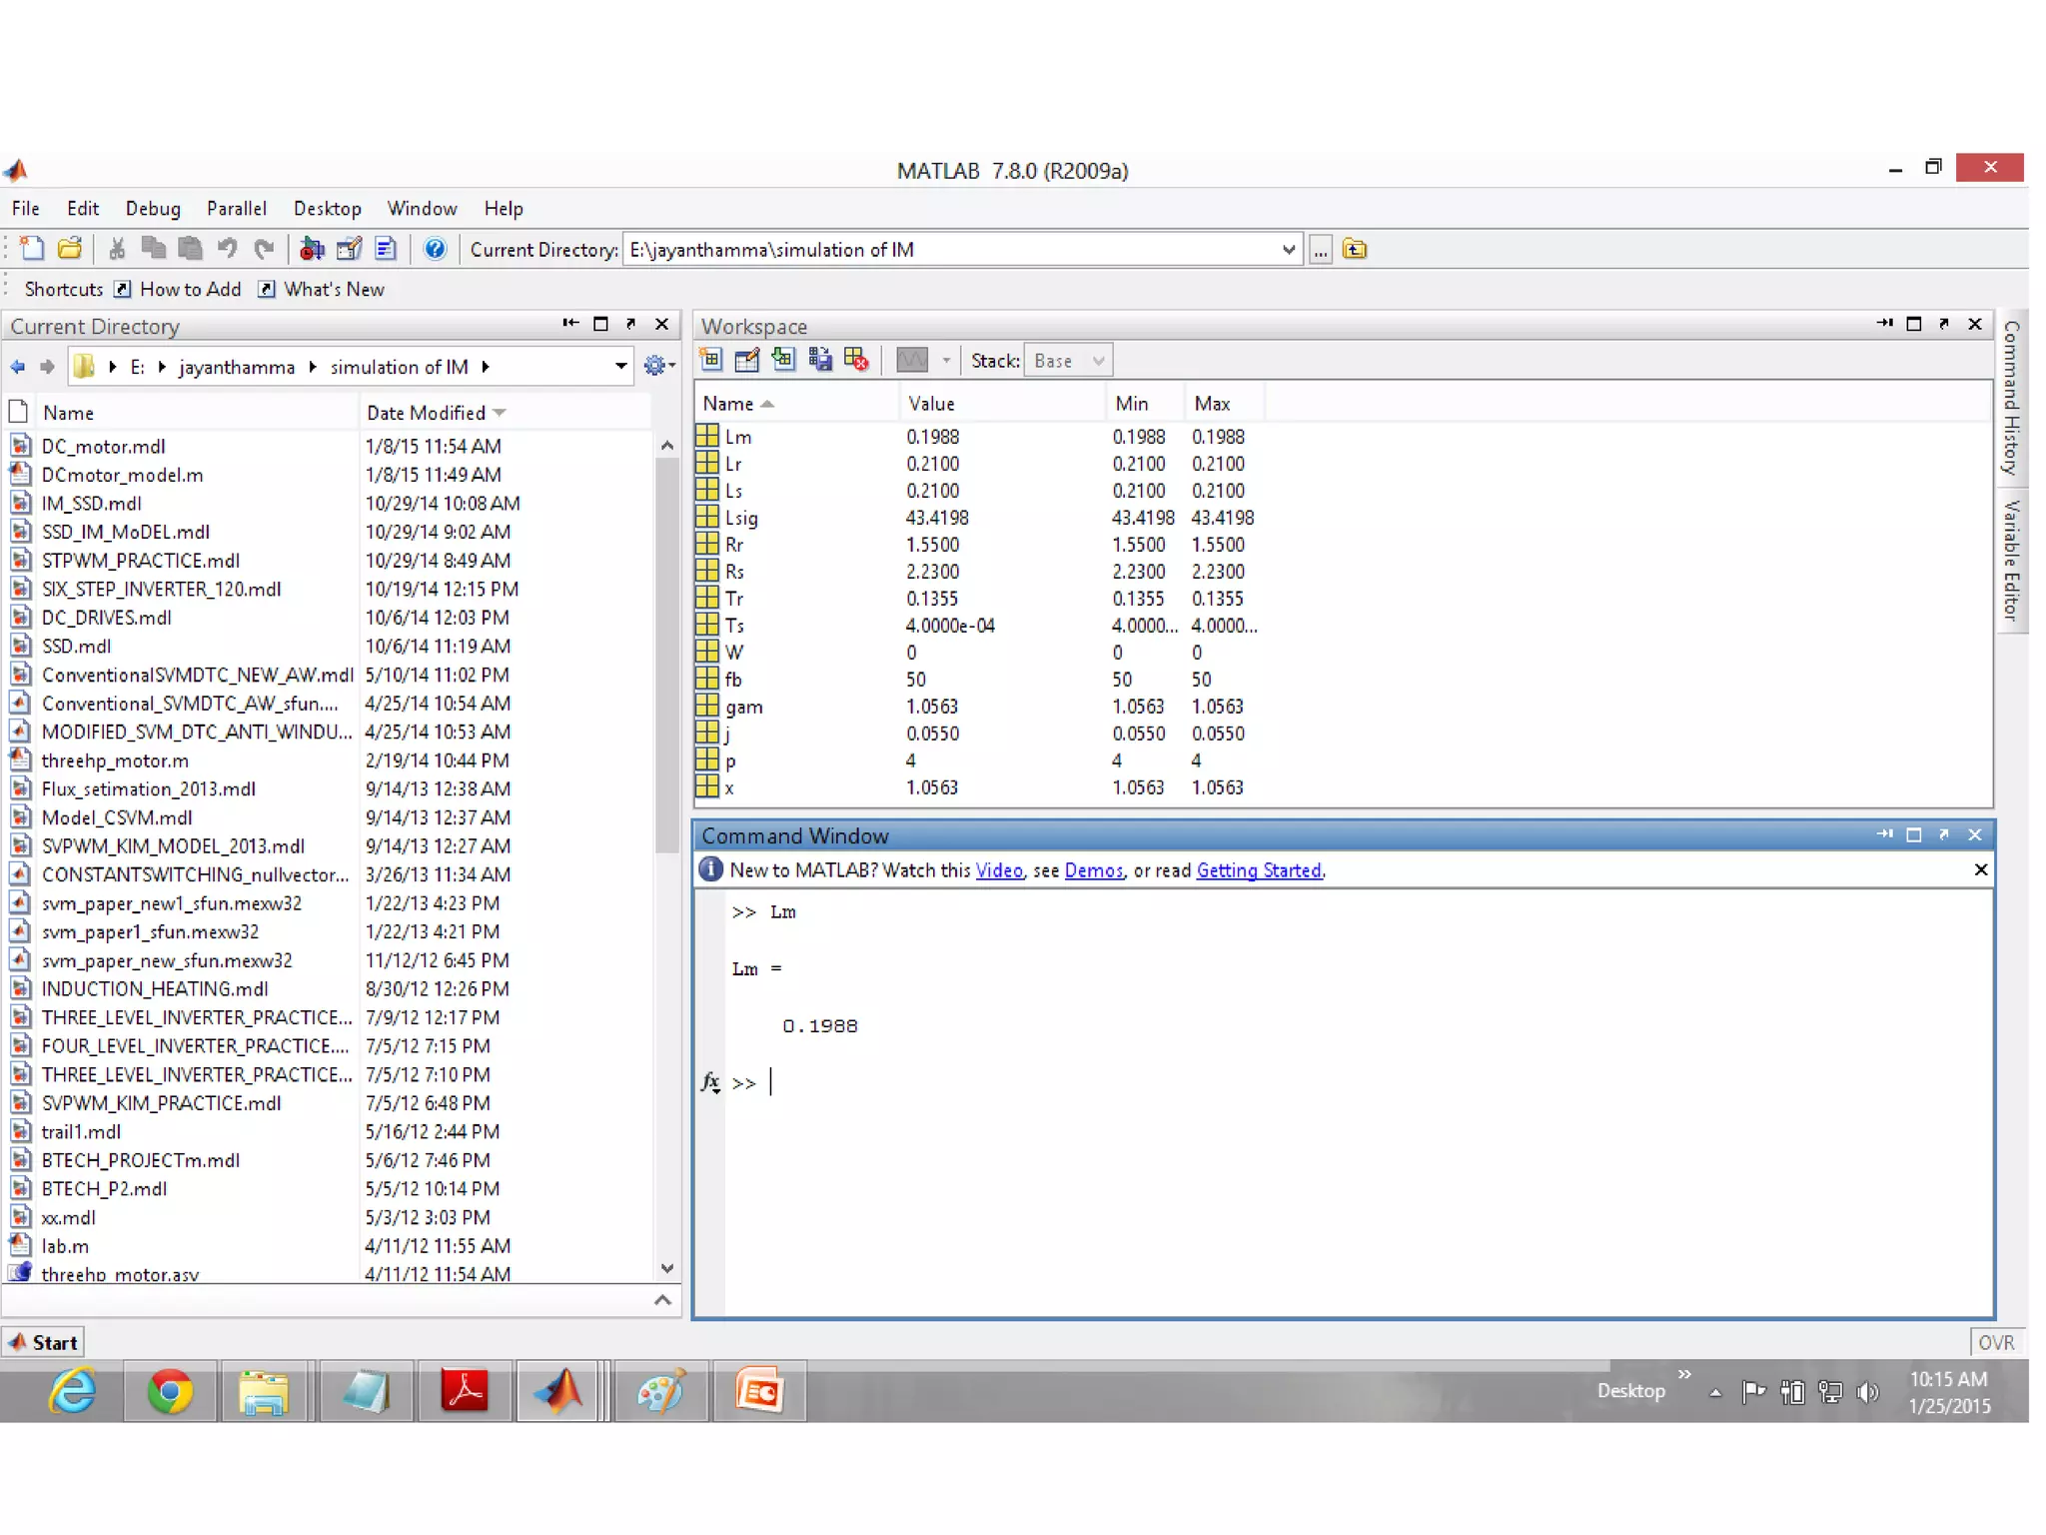Open file using folder toolbar icon
Image resolution: width=2046 pixels, height=1535 pixels.
click(x=70, y=249)
